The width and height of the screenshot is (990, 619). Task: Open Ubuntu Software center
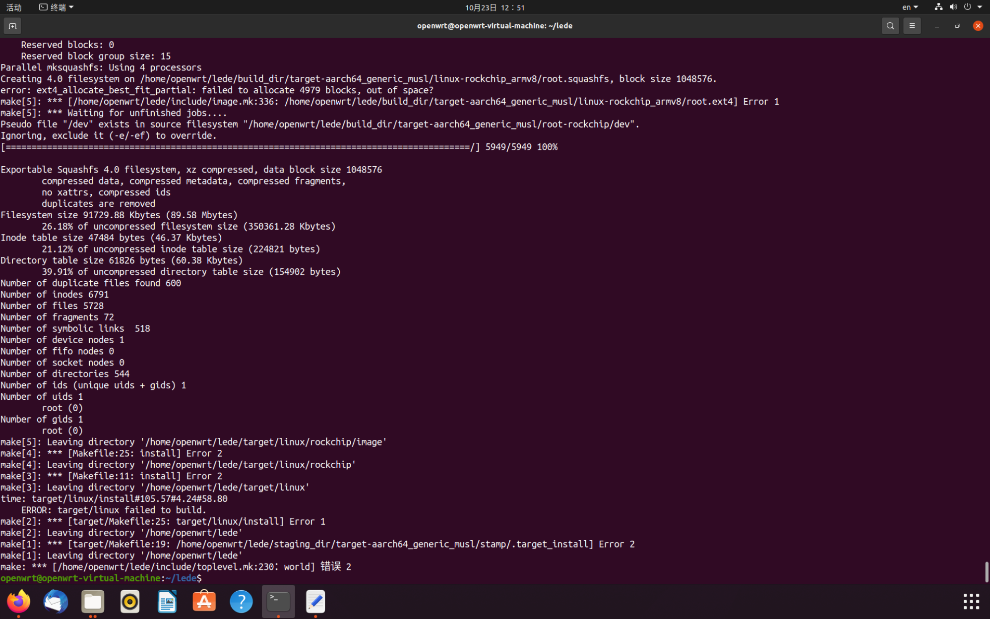click(204, 602)
